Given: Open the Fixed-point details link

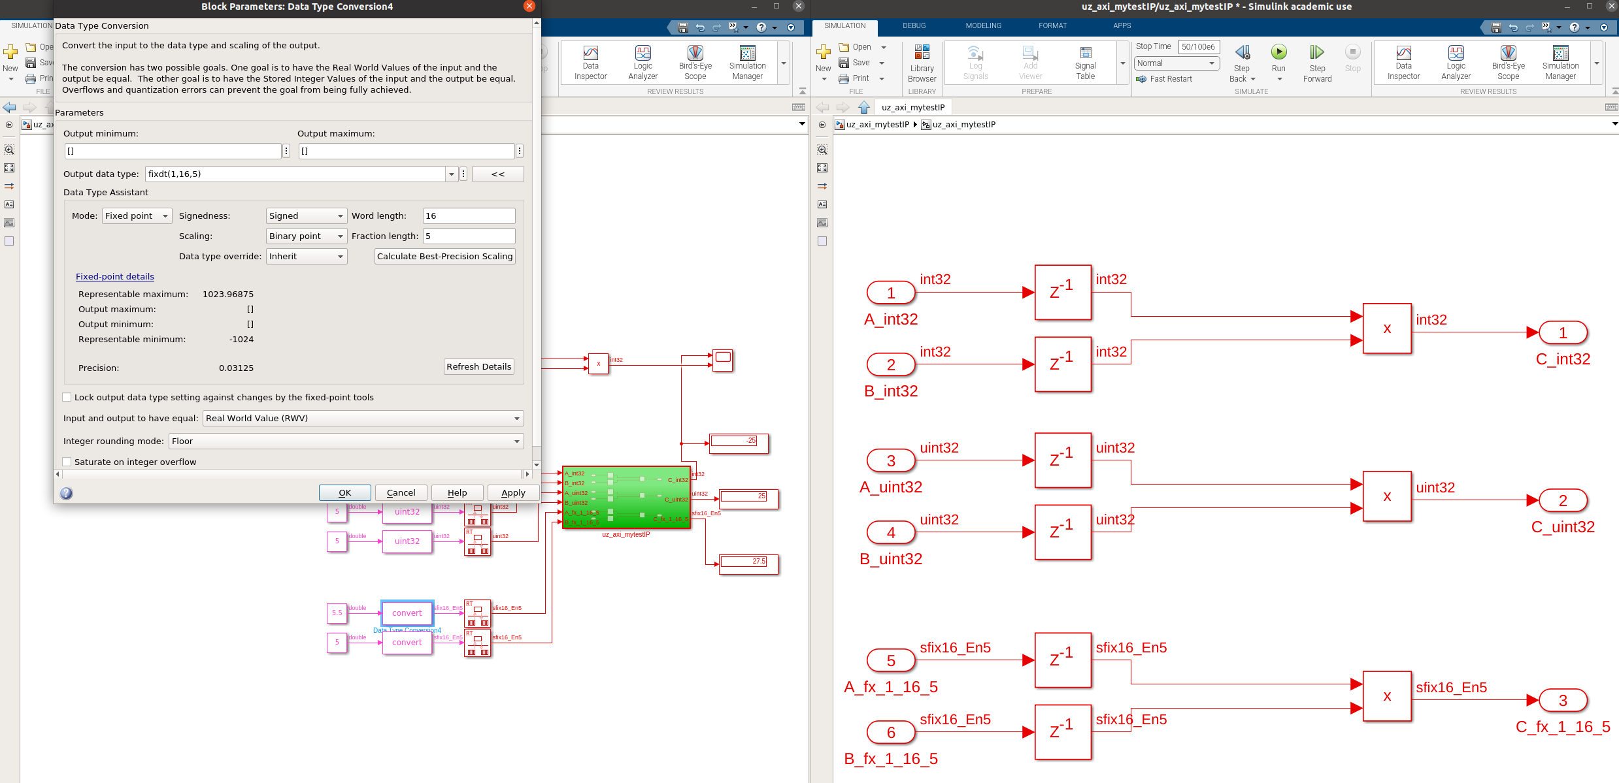Looking at the screenshot, I should [x=115, y=277].
